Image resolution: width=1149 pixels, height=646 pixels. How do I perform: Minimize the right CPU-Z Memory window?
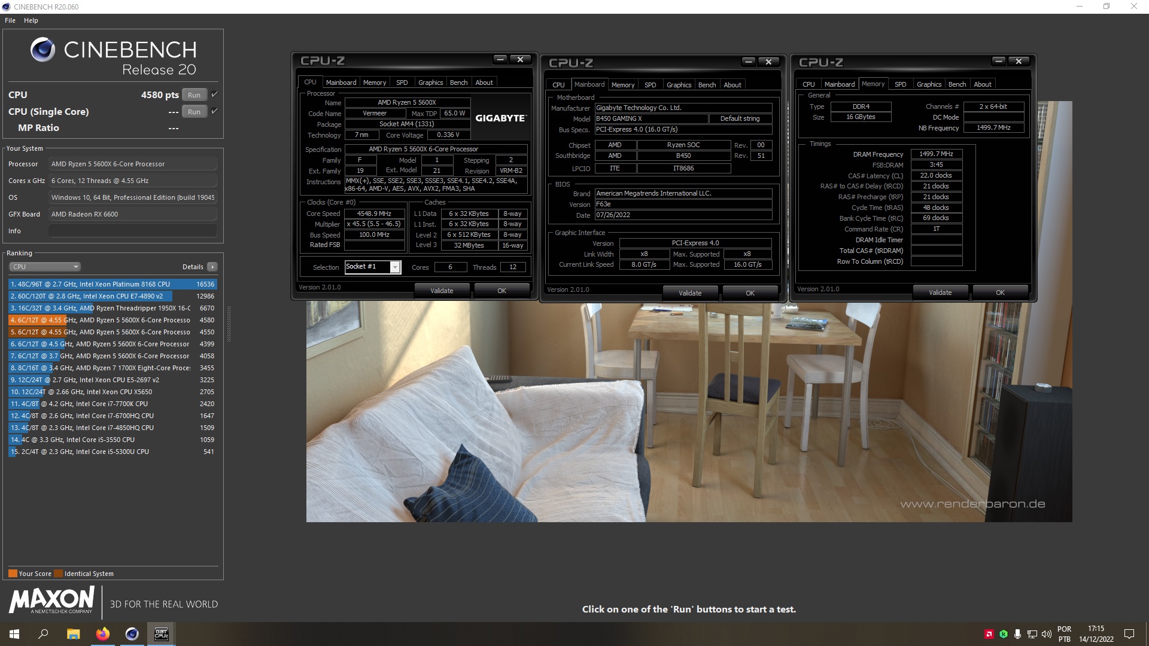(x=999, y=61)
